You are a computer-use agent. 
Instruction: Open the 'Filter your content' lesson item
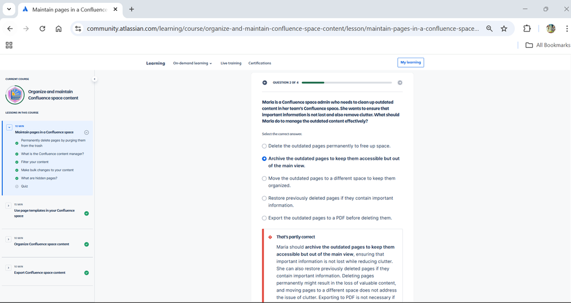point(35,162)
